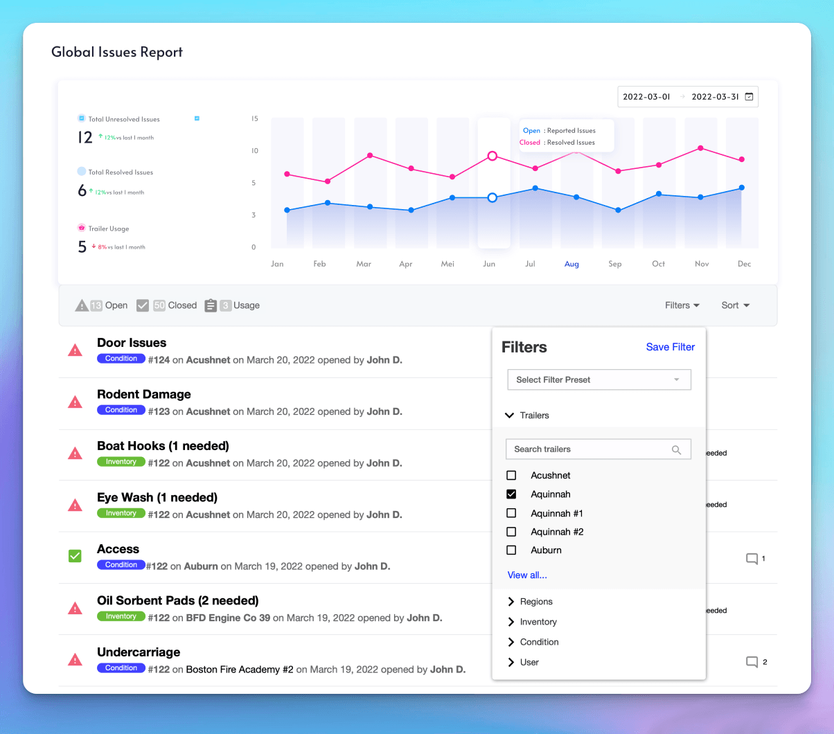Screen dimensions: 834x734
Task: Click the warning icon beside Door Issues
Action: pos(75,350)
